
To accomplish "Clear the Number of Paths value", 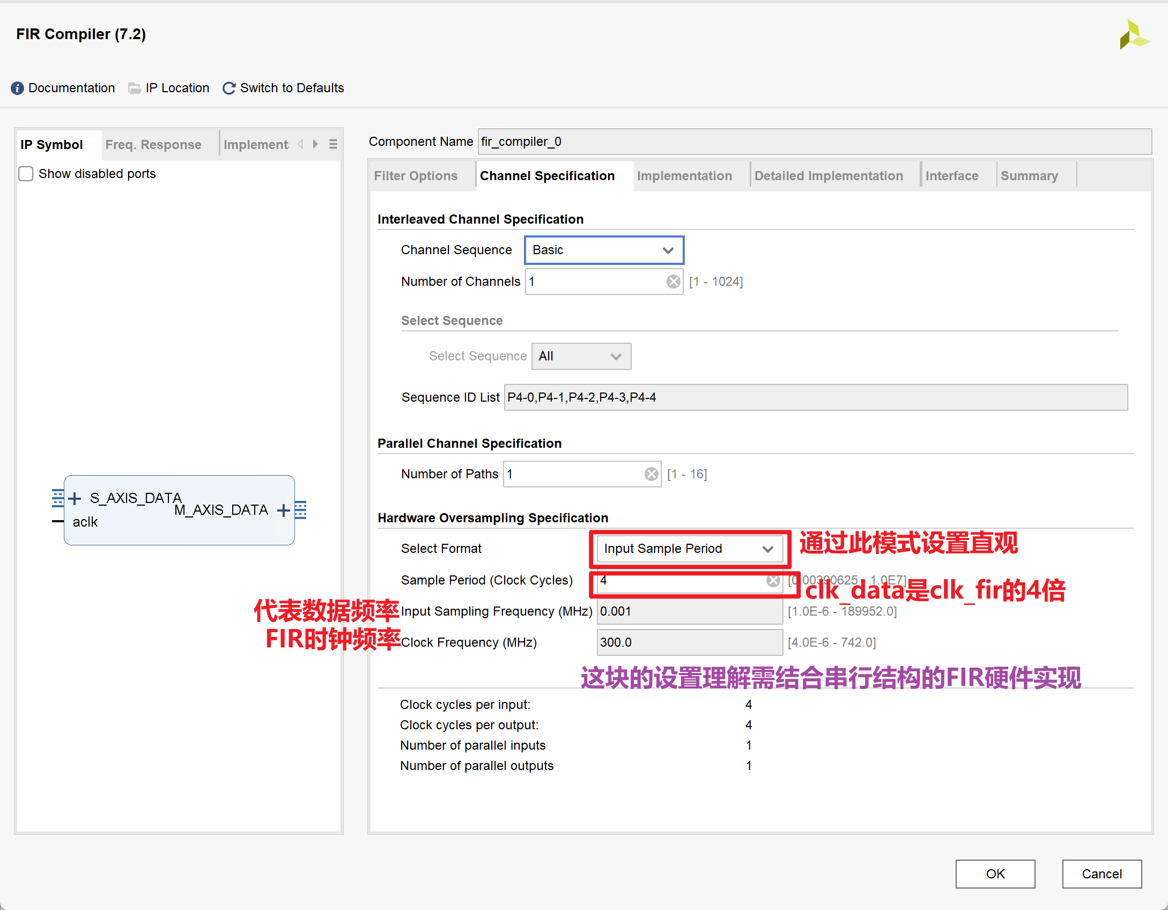I will (x=651, y=474).
